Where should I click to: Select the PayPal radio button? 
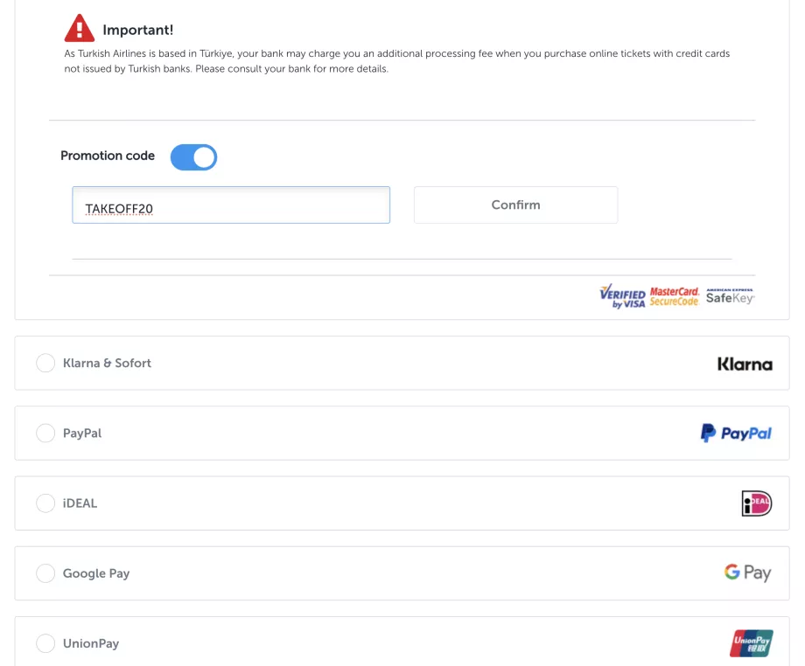point(45,433)
